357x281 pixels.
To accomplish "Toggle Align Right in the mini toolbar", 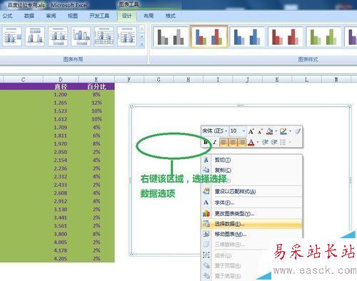I will pos(241,142).
